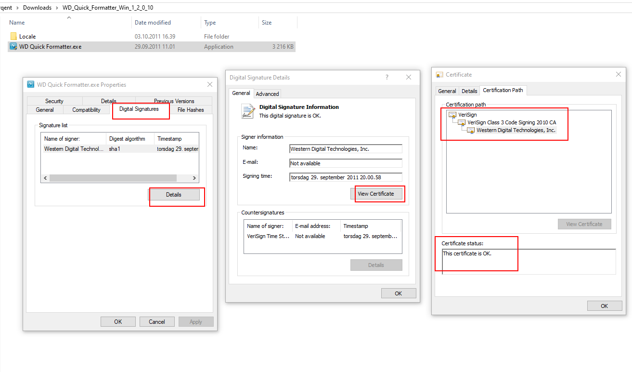Select Western Digital Technologies, Inc. certificate node
632x372 pixels.
(x=516, y=130)
